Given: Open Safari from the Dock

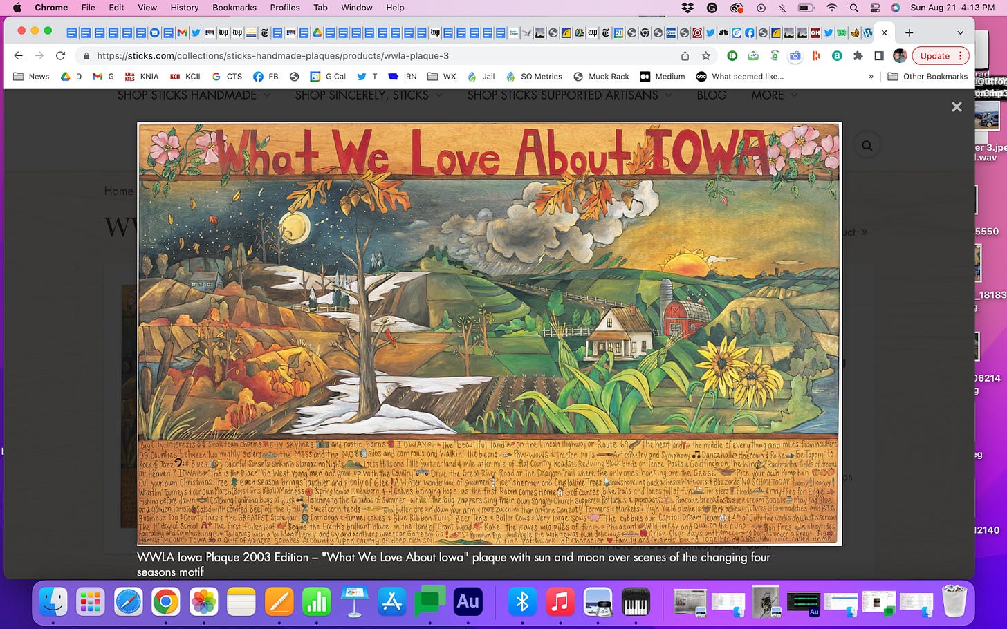Looking at the screenshot, I should click(x=129, y=602).
